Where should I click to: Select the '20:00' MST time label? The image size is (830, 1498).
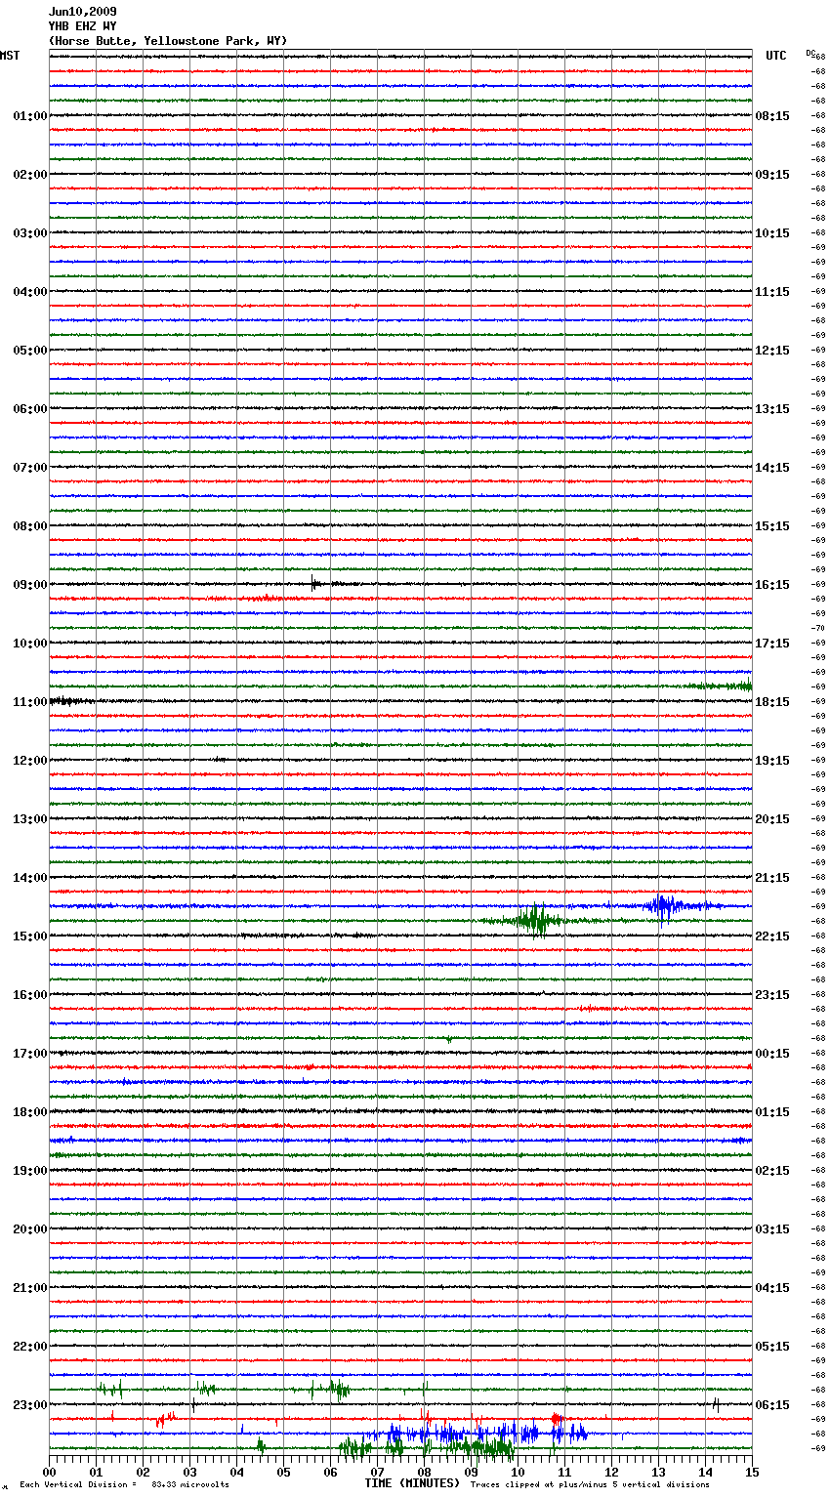click(x=30, y=1229)
